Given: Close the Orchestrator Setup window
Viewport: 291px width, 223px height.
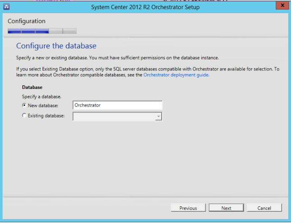Looking at the screenshot, I should click(x=282, y=6).
